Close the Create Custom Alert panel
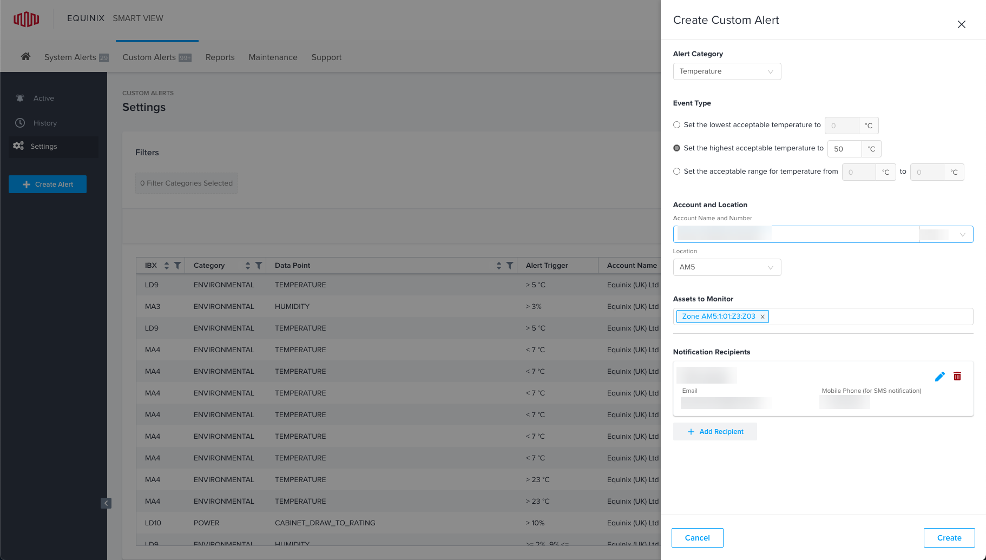986x560 pixels. coord(962,24)
